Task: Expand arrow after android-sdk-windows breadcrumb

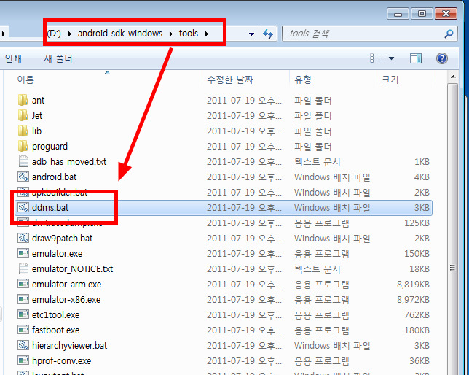Action: pyautogui.click(x=171, y=34)
